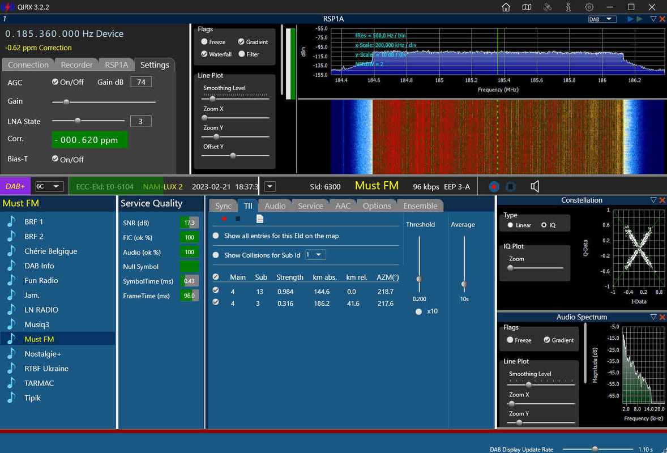The image size is (667, 453).
Task: Open the settings gear icon
Action: click(x=589, y=7)
